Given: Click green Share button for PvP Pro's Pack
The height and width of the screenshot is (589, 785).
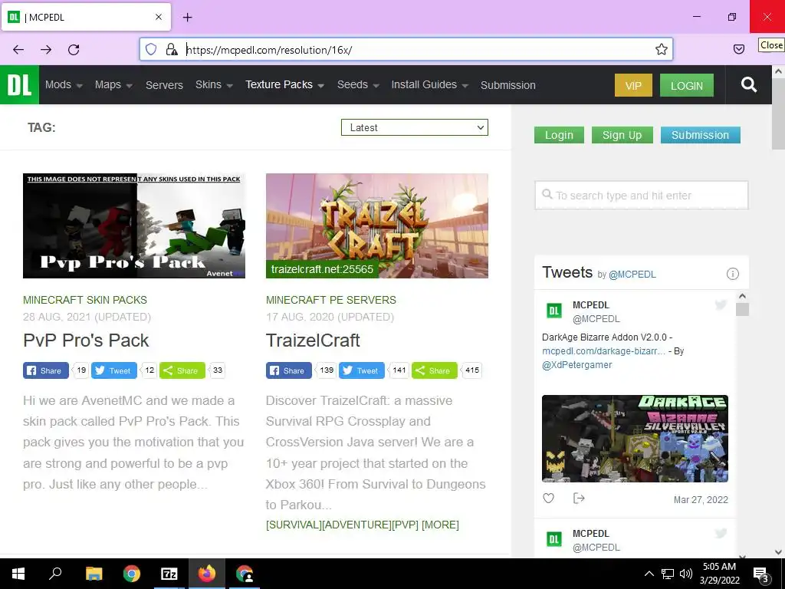Looking at the screenshot, I should 182,370.
